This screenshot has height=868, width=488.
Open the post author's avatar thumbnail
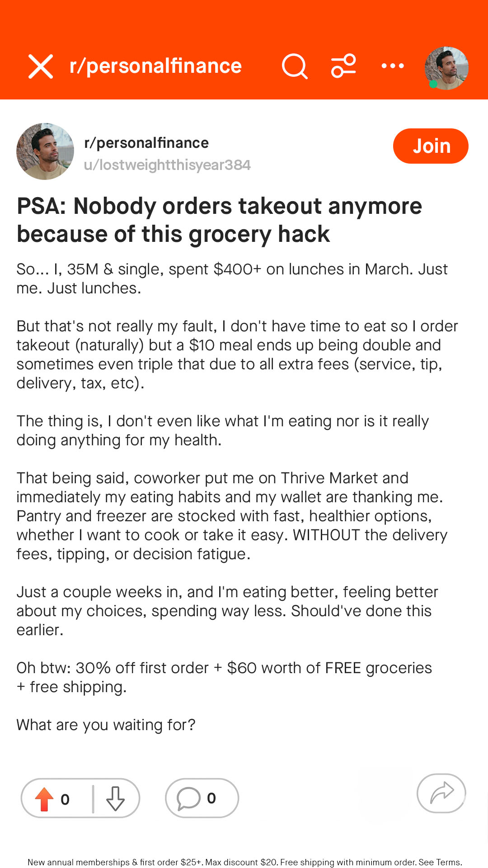[x=45, y=151]
